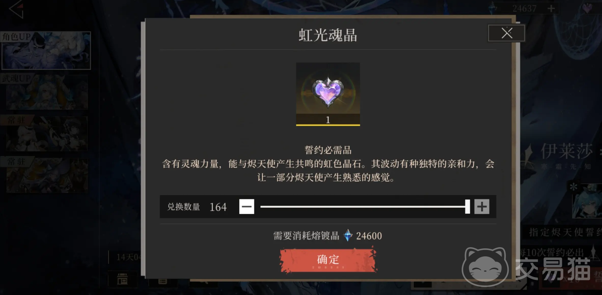Select the 角色UP banner thumbnail
Viewport: 602px width, 295px height.
click(46, 51)
